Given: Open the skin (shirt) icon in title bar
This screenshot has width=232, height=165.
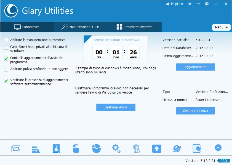Looking at the screenshot, I should [190, 4].
